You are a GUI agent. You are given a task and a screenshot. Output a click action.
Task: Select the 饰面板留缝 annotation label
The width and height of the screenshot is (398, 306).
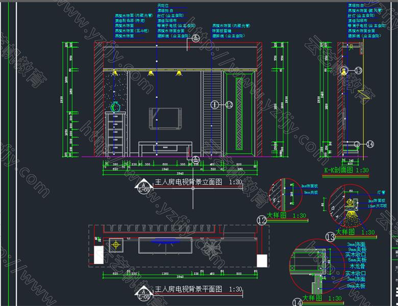221,31
